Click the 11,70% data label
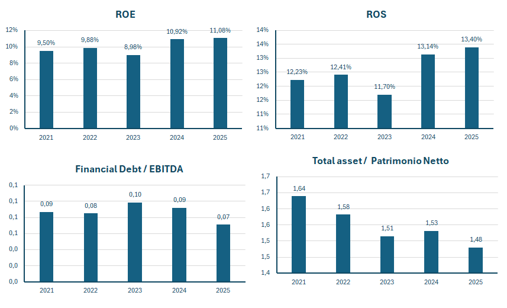 point(385,87)
